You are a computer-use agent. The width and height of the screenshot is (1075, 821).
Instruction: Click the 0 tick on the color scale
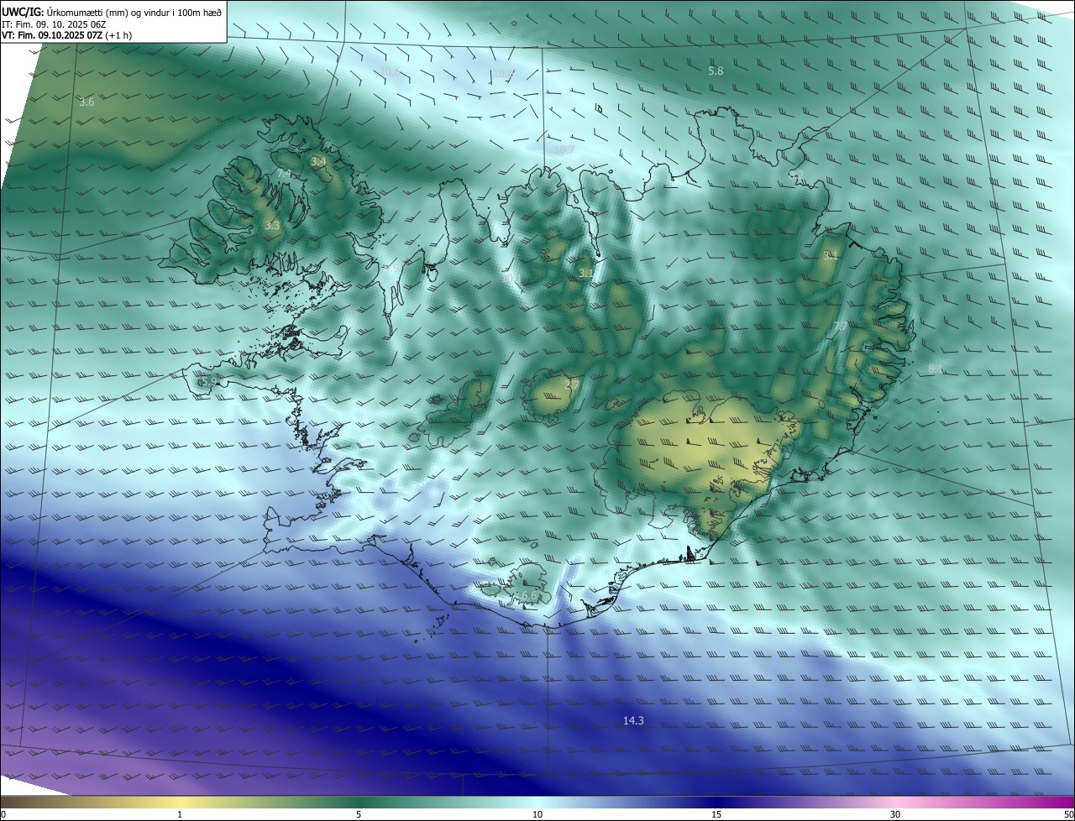click(3, 814)
